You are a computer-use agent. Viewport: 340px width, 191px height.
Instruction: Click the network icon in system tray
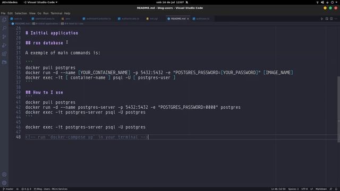(x=318, y=2)
